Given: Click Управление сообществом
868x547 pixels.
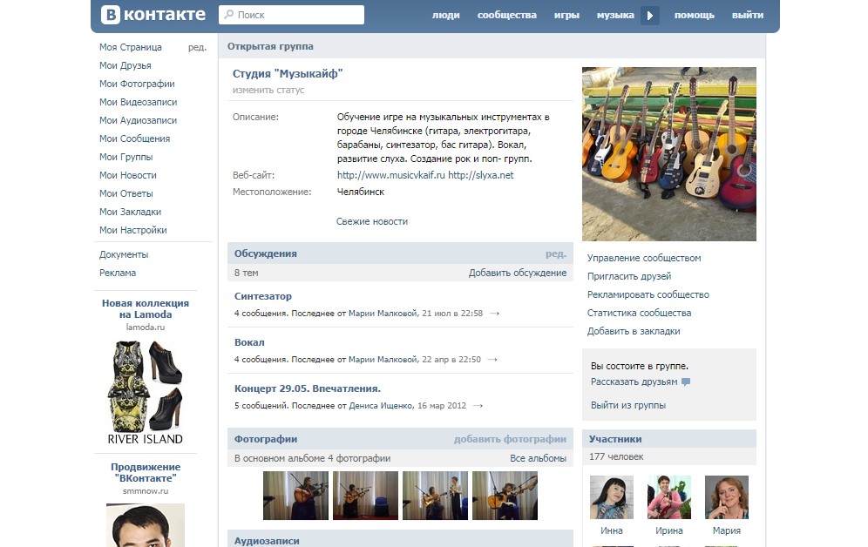Looking at the screenshot, I should pos(644,258).
